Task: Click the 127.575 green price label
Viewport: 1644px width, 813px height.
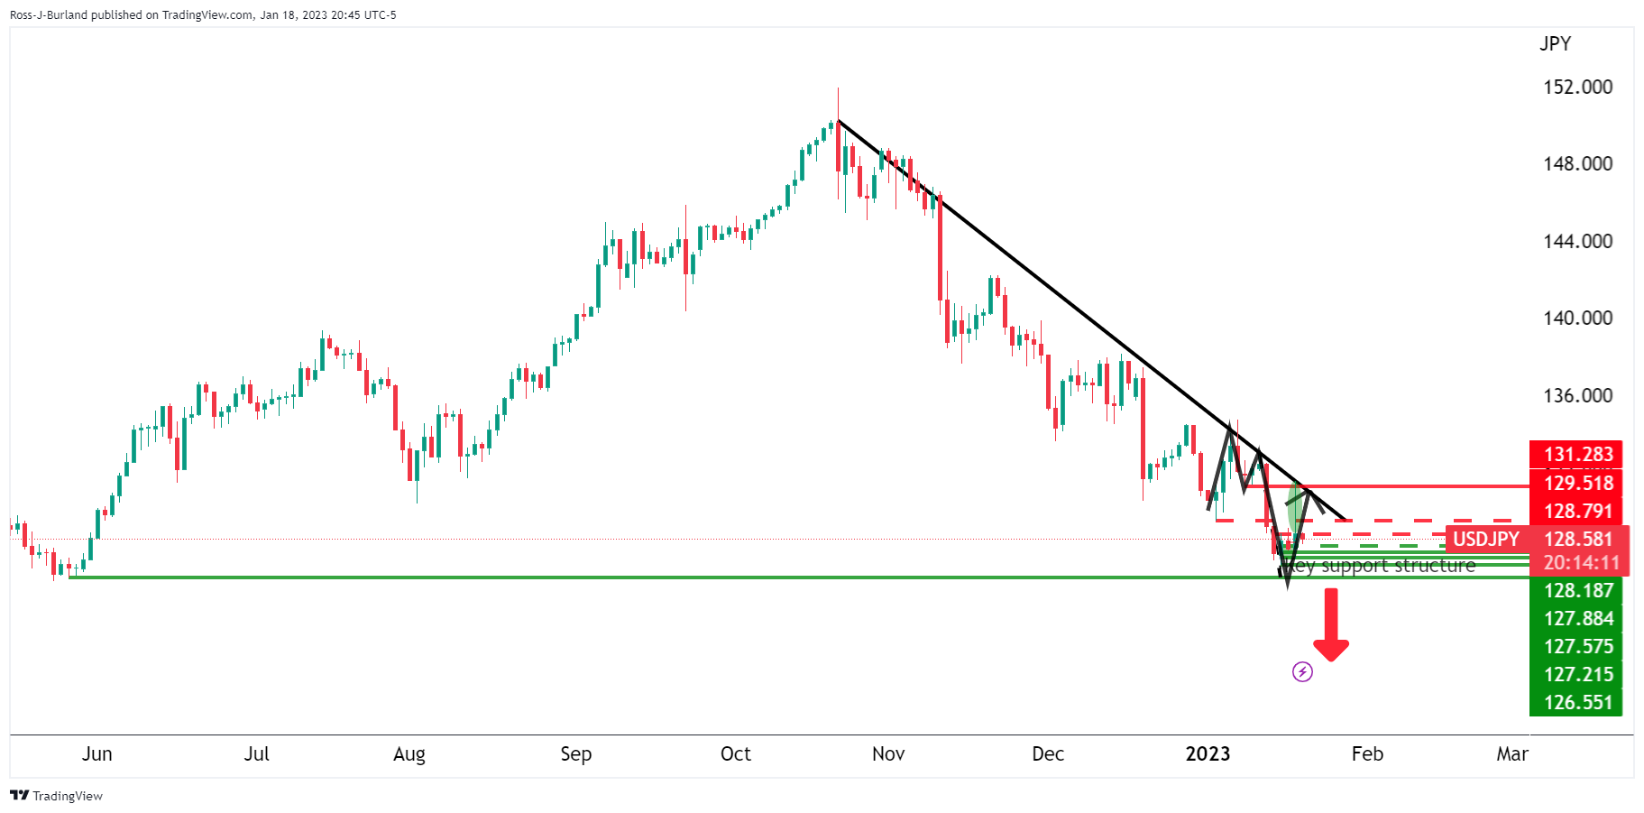Action: coord(1578,646)
